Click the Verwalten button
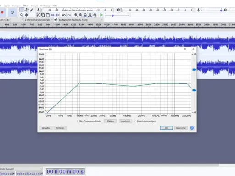Image resolution: width=235 pixels, height=176 pixels. pyautogui.click(x=46, y=128)
